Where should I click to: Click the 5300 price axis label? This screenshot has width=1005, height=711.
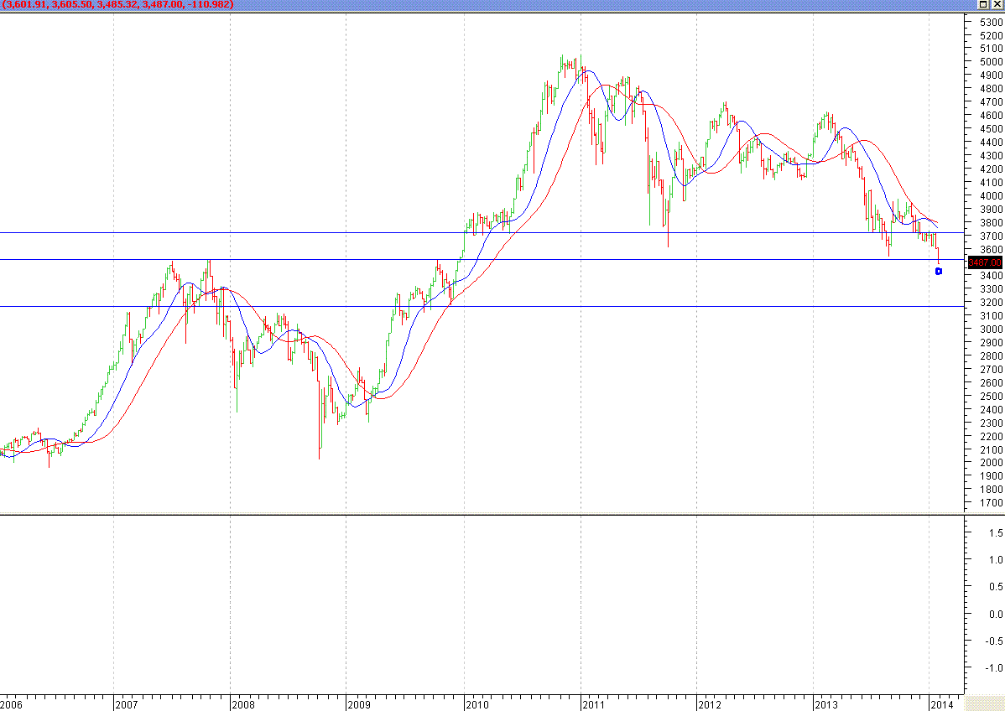coord(991,22)
